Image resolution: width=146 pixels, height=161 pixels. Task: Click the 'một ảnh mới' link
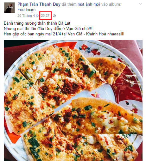pyautogui.click(x=89, y=4)
